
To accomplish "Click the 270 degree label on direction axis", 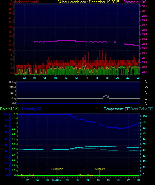I will 11,87.
